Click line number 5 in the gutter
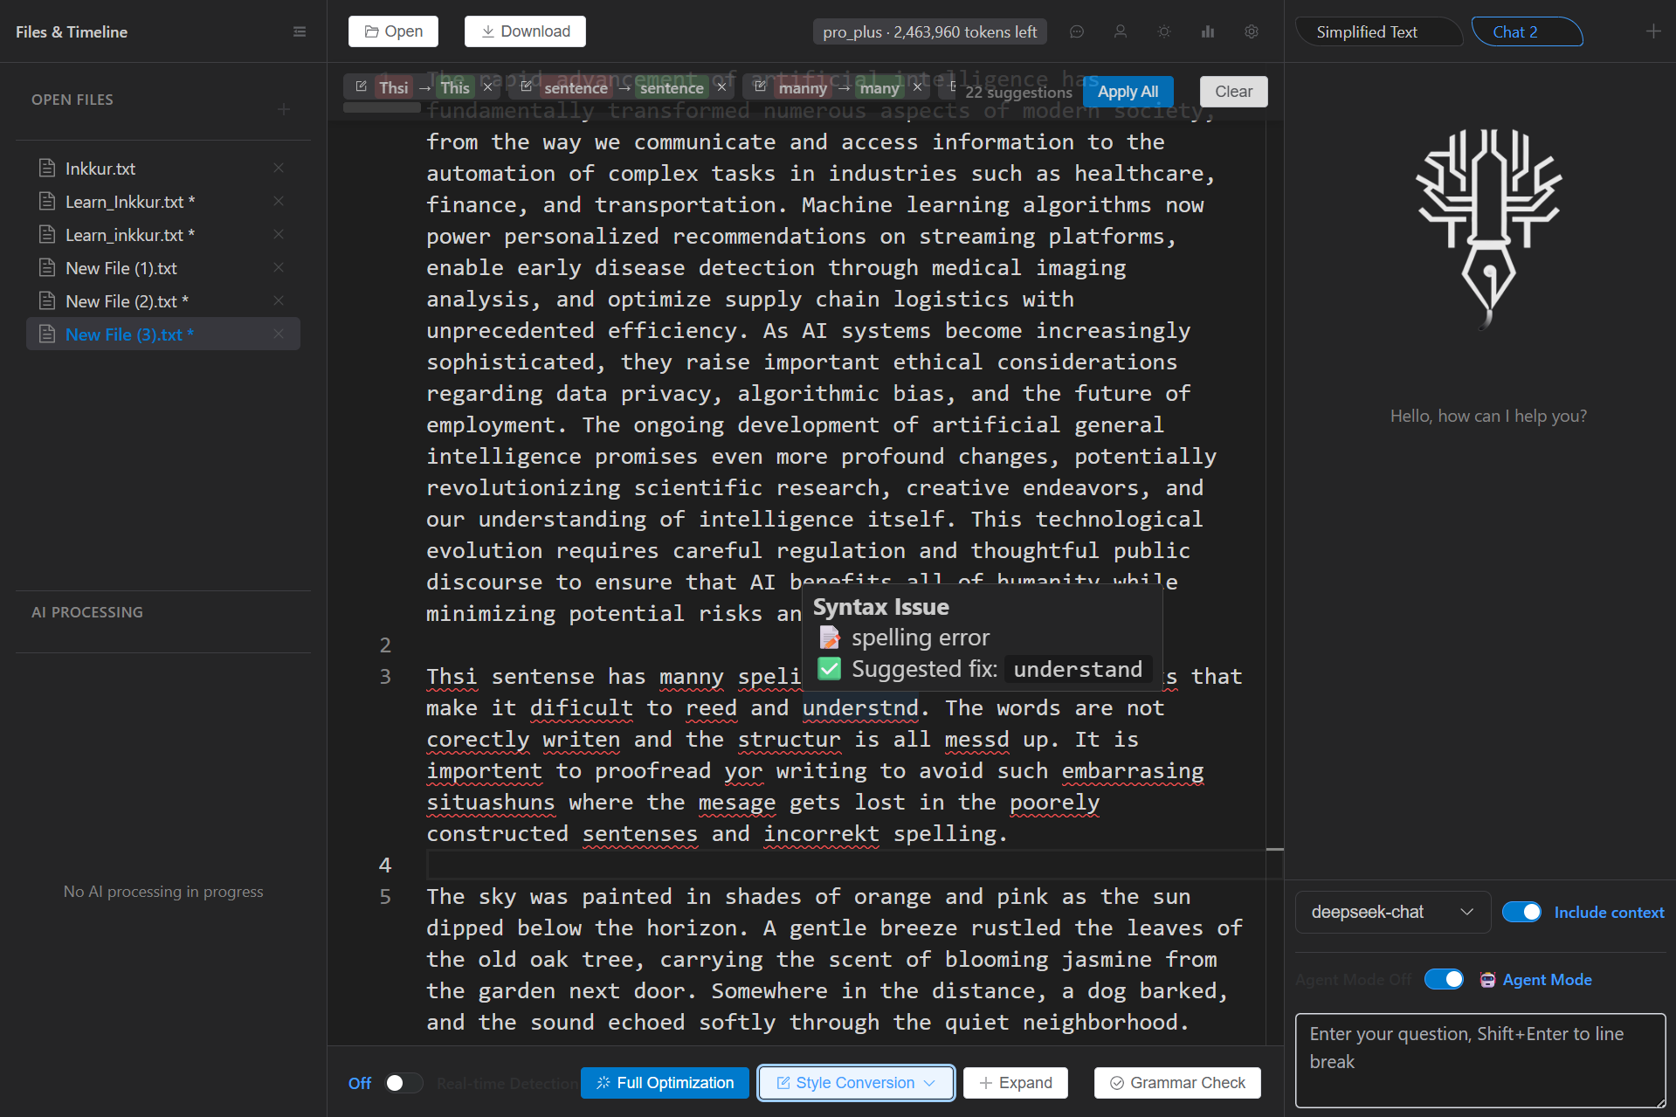Image resolution: width=1676 pixels, height=1117 pixels. click(x=385, y=896)
